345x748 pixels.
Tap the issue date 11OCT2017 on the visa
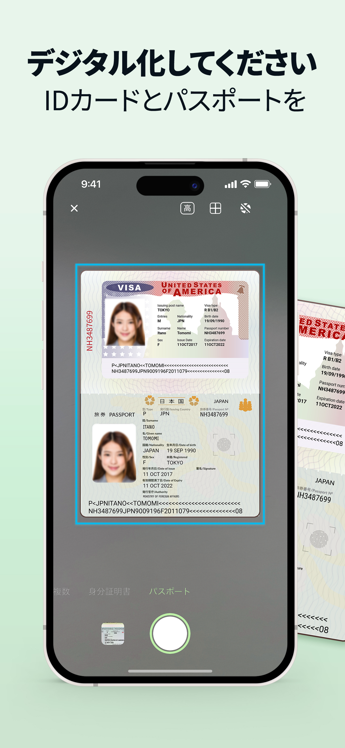[187, 344]
